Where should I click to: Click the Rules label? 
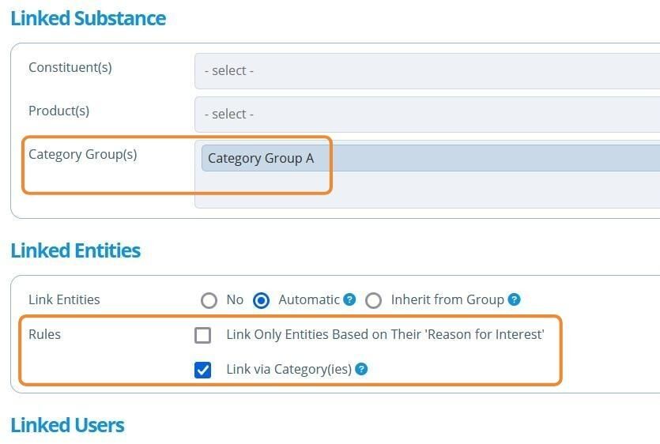point(44,334)
